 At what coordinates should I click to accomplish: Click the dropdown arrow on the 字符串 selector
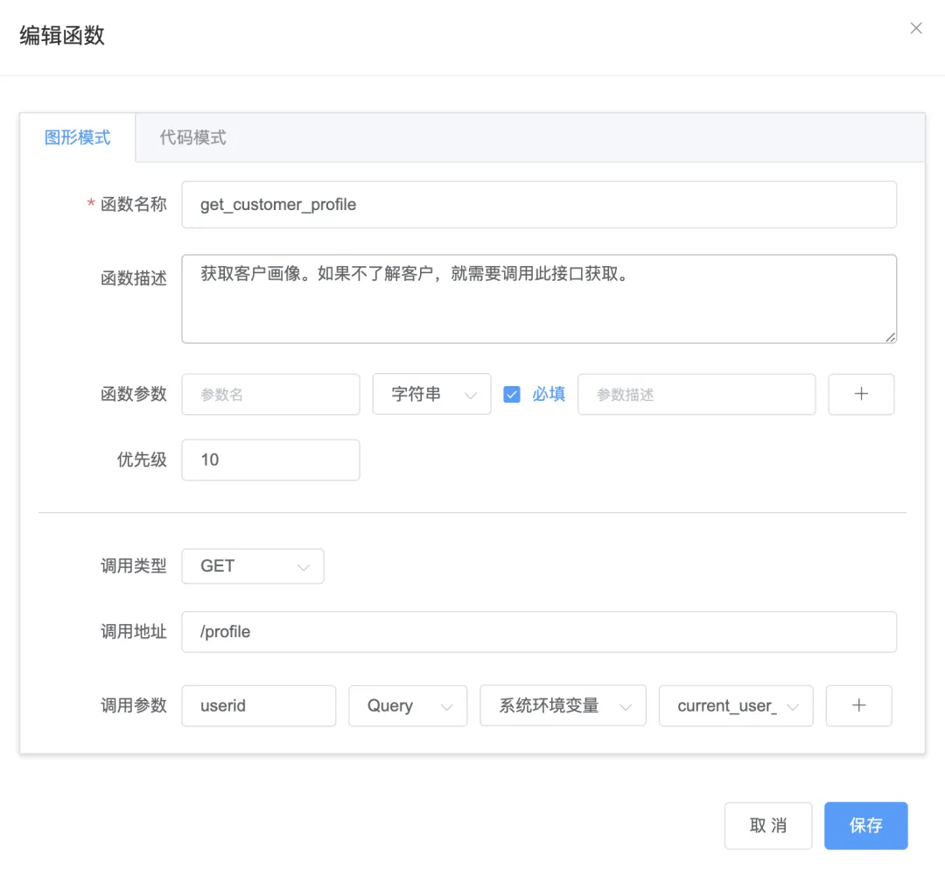[x=473, y=394]
